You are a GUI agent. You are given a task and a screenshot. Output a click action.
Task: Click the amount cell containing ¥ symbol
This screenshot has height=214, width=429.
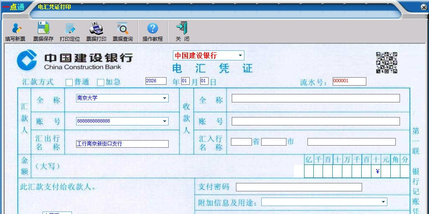tap(376, 171)
